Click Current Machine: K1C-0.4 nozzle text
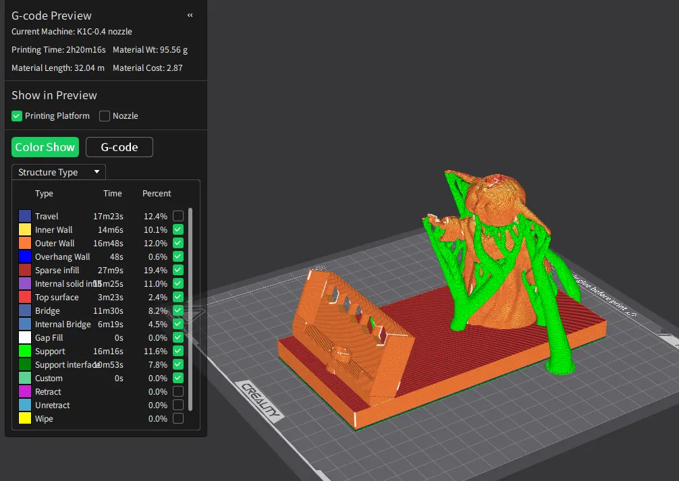 click(x=72, y=32)
